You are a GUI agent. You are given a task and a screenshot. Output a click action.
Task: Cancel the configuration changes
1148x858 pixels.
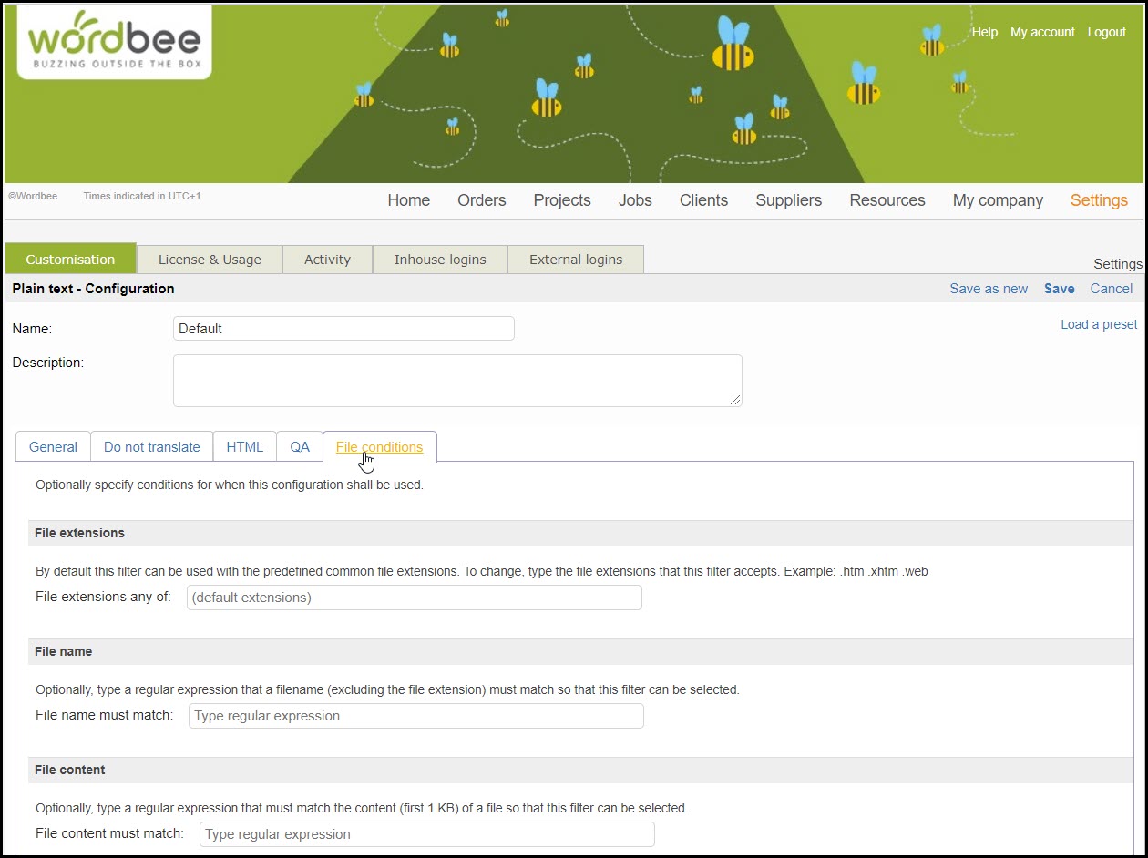1111,289
